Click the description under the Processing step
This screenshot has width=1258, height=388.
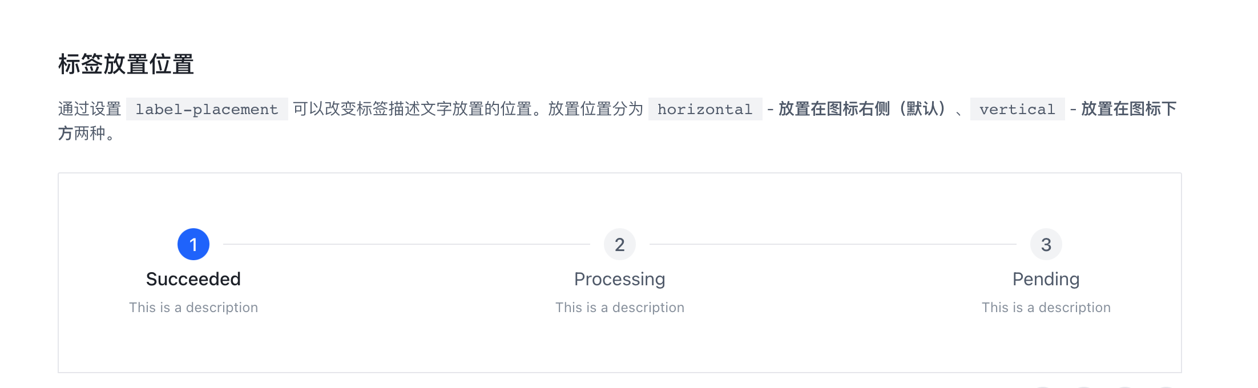[x=619, y=308]
